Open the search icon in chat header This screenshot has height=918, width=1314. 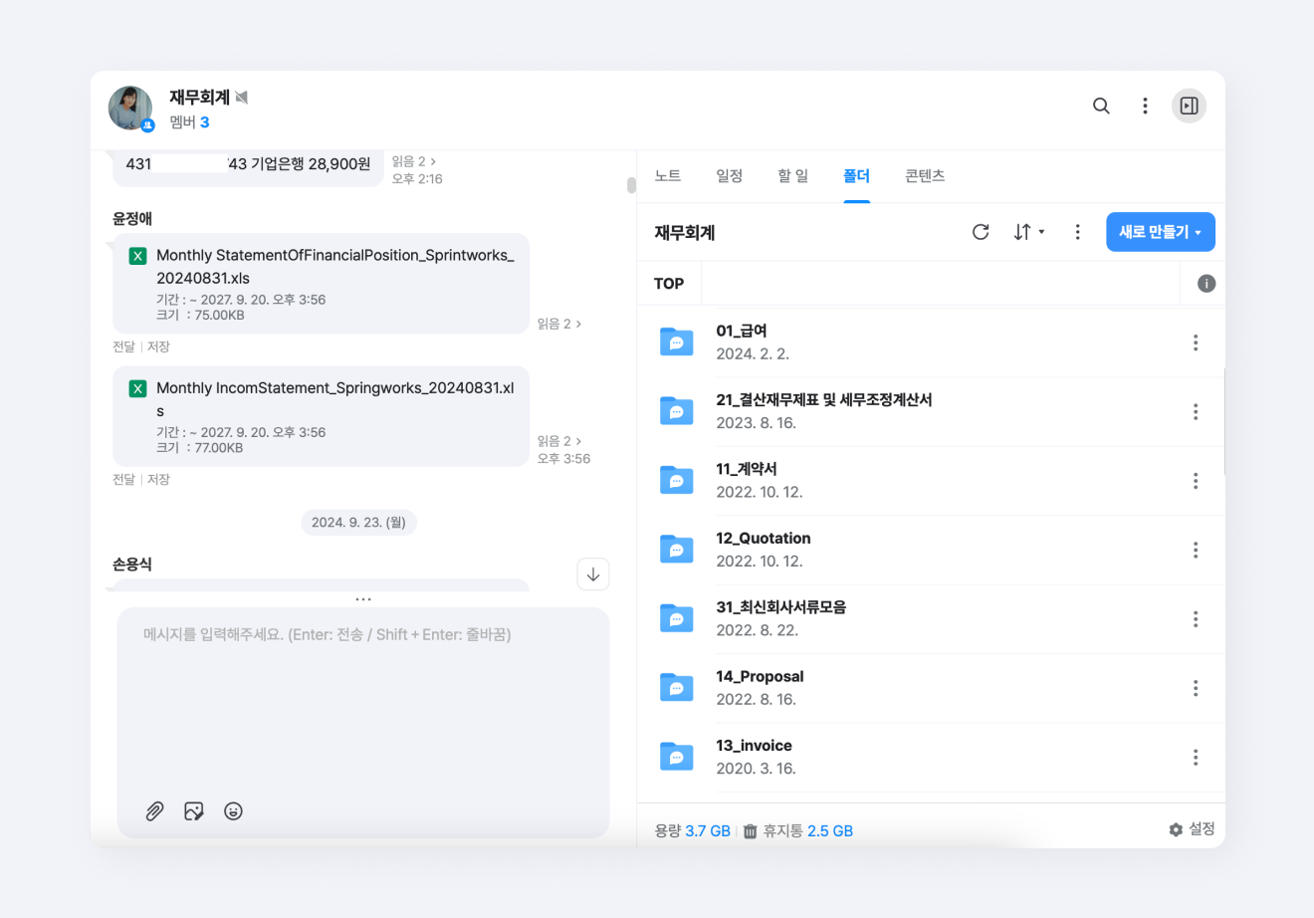1101,105
